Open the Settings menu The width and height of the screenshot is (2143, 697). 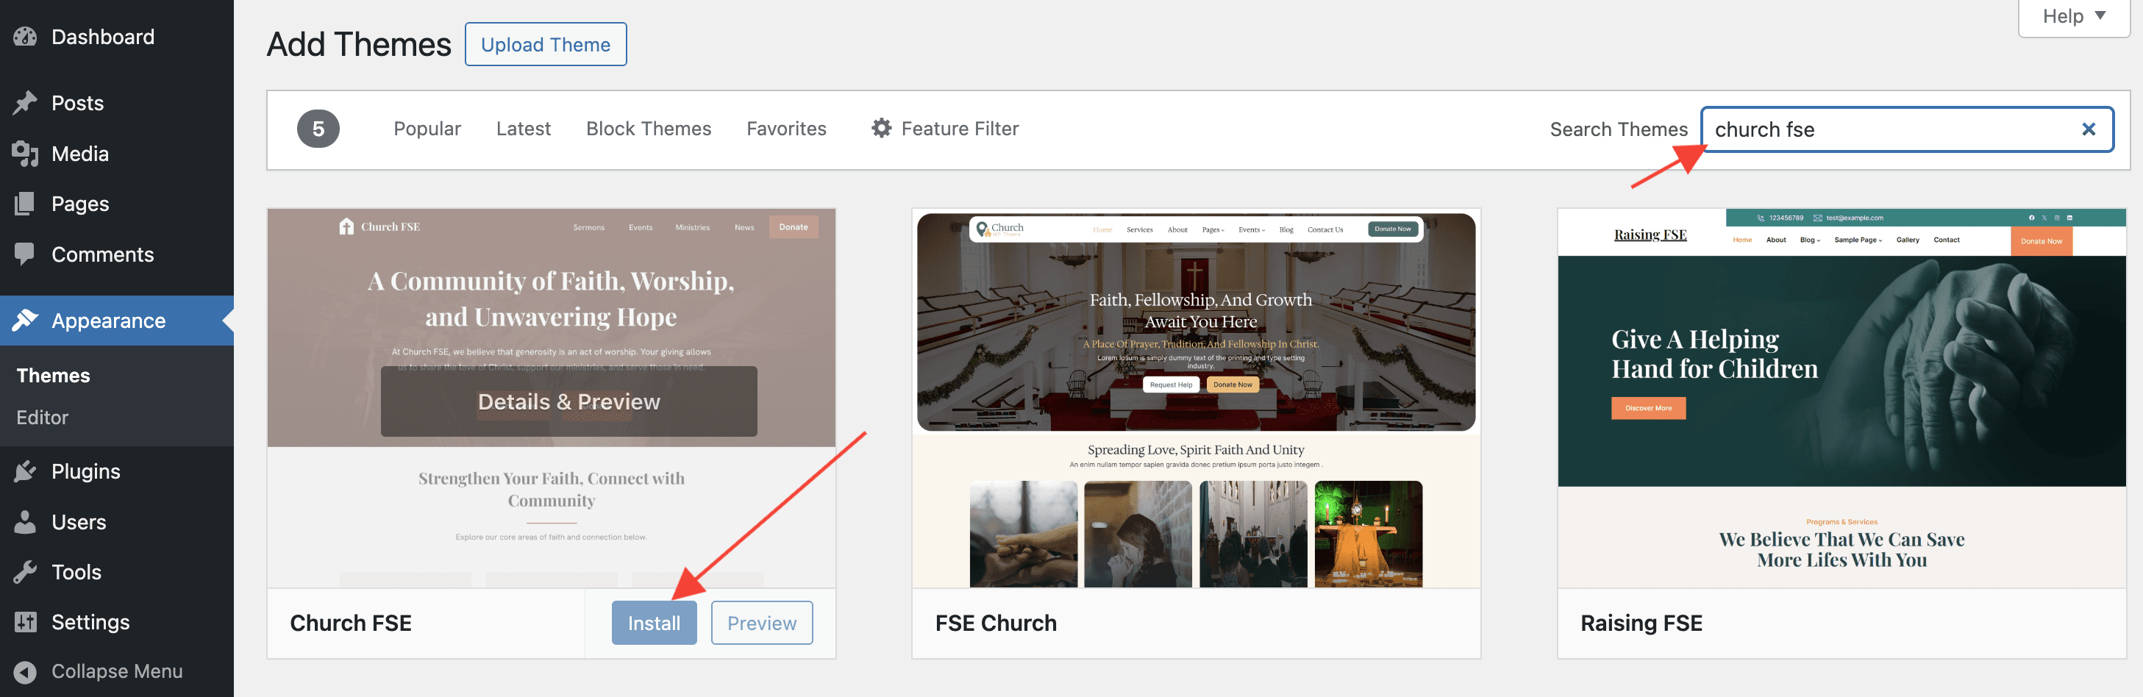pyautogui.click(x=116, y=622)
